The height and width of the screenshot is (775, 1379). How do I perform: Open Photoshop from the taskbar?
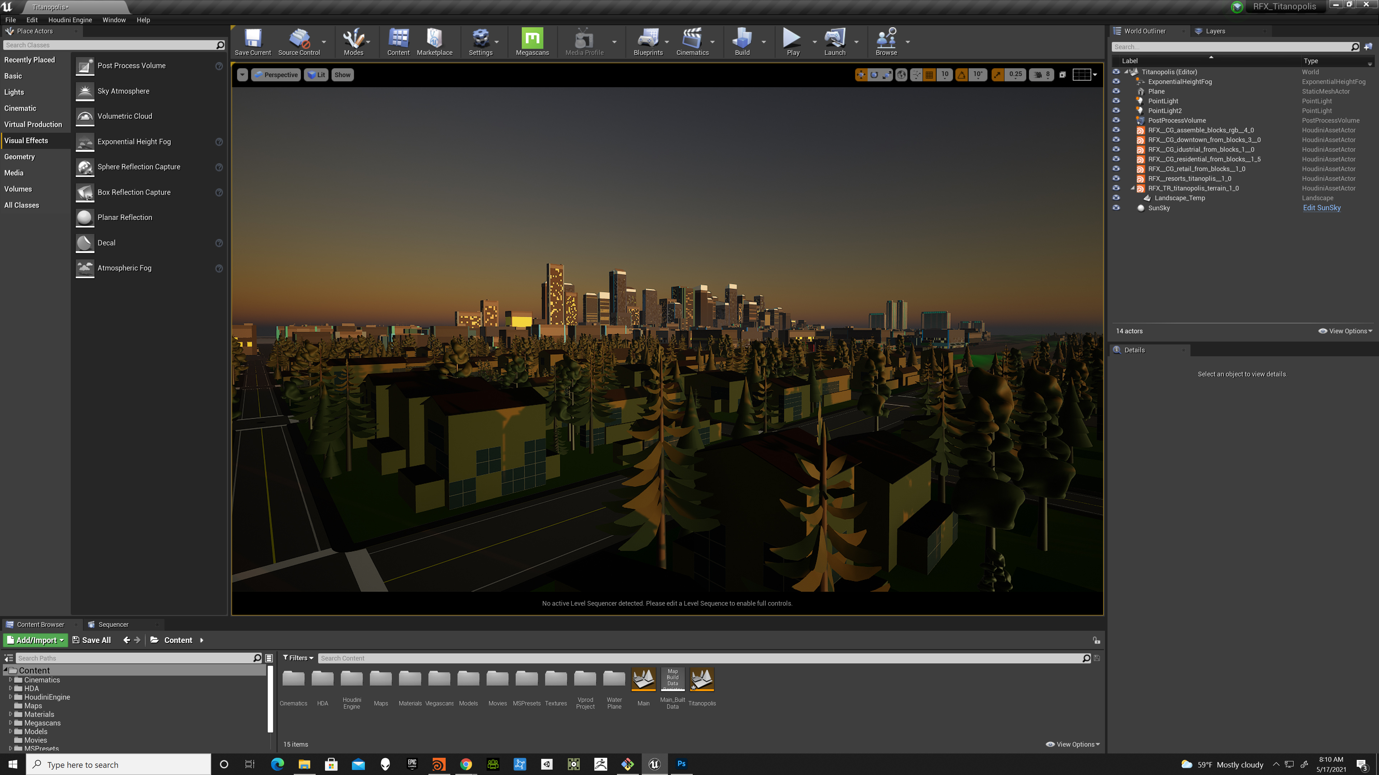tap(681, 764)
